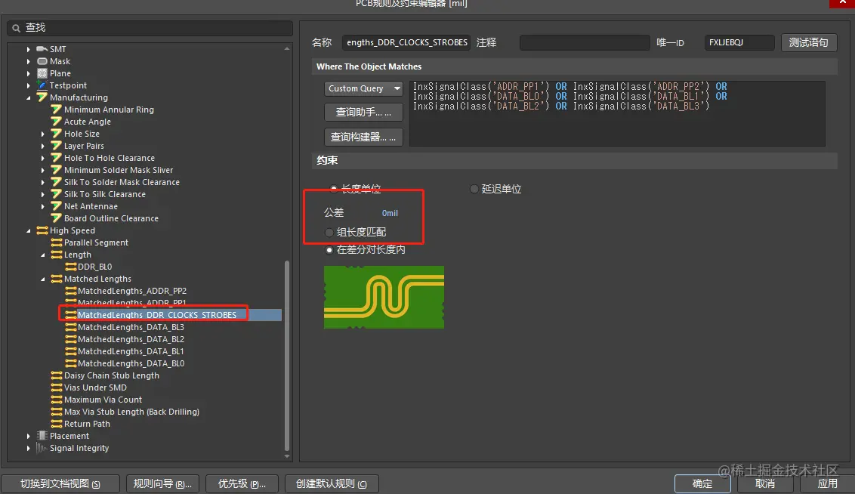Click the 取消 button

point(765,483)
